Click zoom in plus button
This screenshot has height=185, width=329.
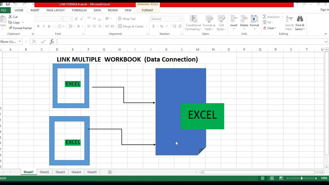coord(316,178)
